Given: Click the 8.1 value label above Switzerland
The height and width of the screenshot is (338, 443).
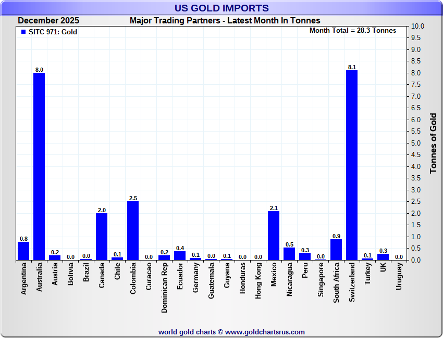Looking at the screenshot, I should [x=352, y=67].
